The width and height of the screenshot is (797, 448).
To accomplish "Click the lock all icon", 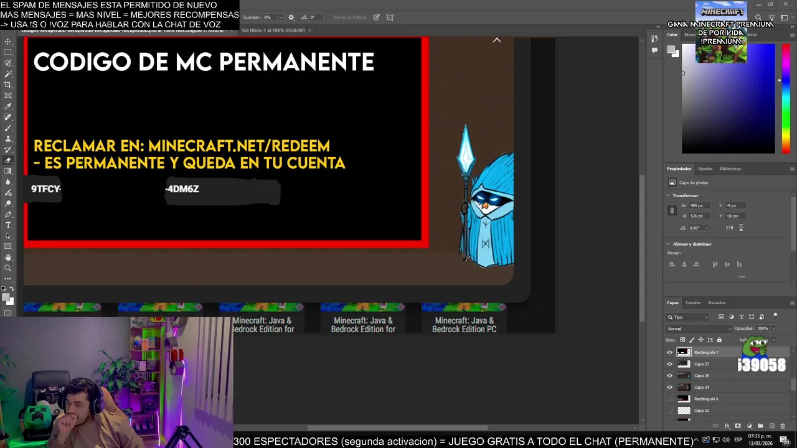I will coord(719,340).
